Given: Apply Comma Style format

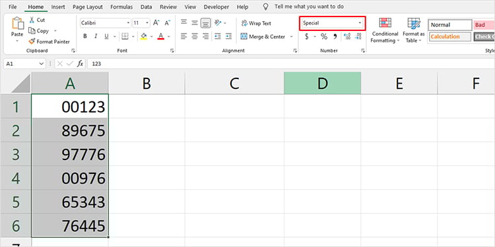Looking at the screenshot, I should click(335, 36).
